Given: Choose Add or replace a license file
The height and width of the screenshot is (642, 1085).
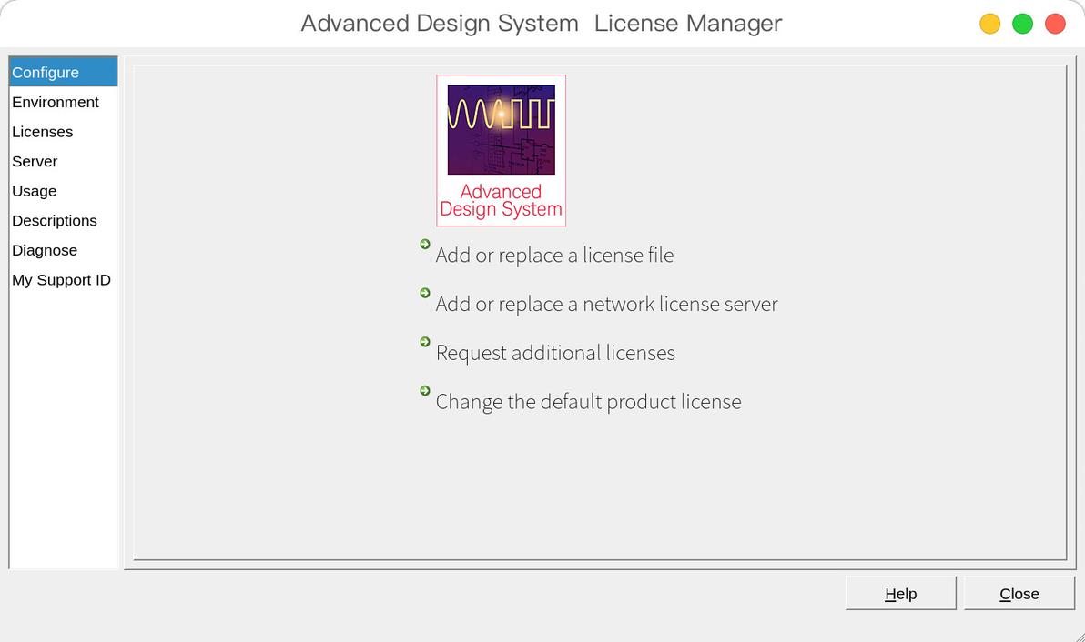Looking at the screenshot, I should point(554,255).
